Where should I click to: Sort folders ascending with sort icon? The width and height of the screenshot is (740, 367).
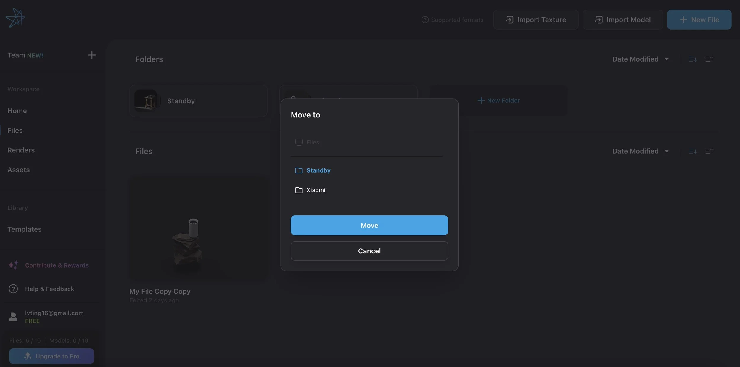pos(709,59)
